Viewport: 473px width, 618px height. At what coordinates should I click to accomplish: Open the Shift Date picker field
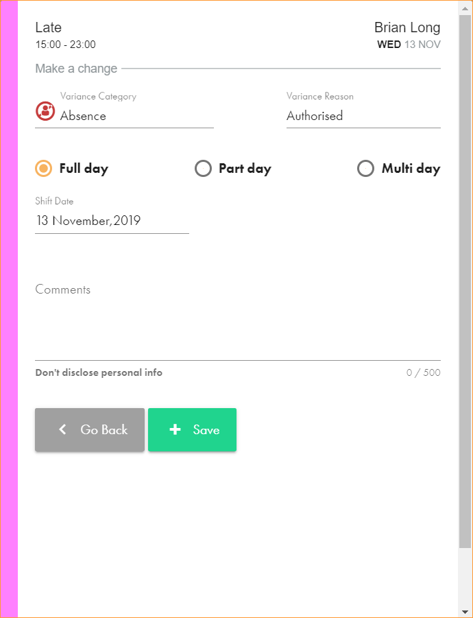(x=112, y=221)
